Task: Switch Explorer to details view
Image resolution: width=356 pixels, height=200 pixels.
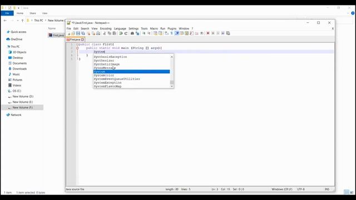Action: 347,192
